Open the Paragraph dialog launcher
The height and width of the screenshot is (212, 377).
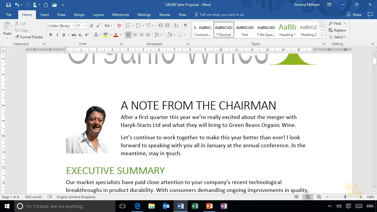(188, 44)
